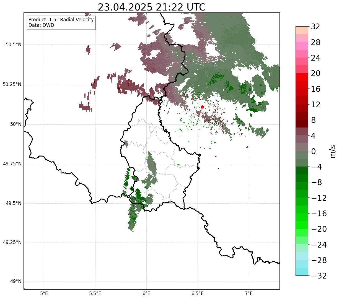The width and height of the screenshot is (339, 299).
Task: Click the colorbar tick label −12
Action: click(x=319, y=198)
